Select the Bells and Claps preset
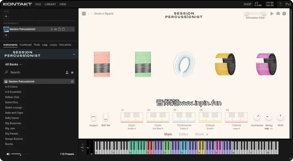293x161 pixels. tap(14, 113)
